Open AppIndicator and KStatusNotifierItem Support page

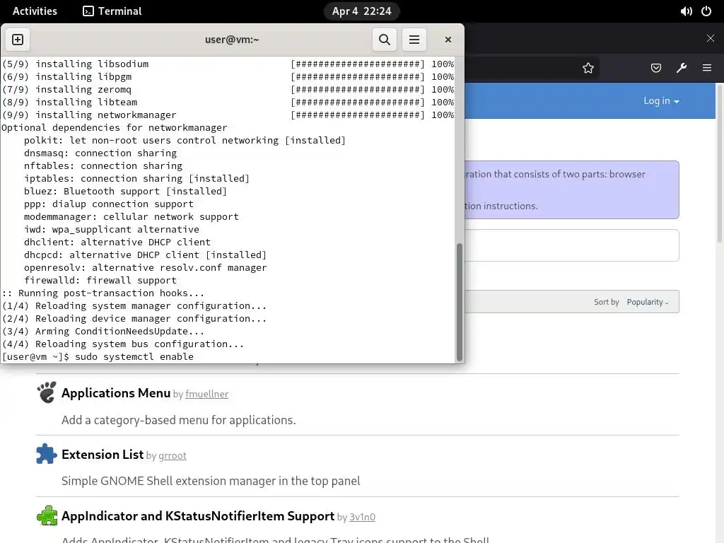click(x=198, y=515)
